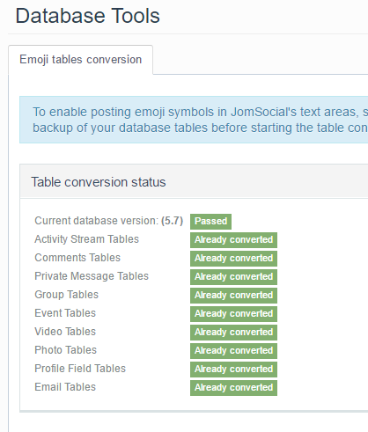
Task: Select the Email Tables label
Action: click(65, 387)
